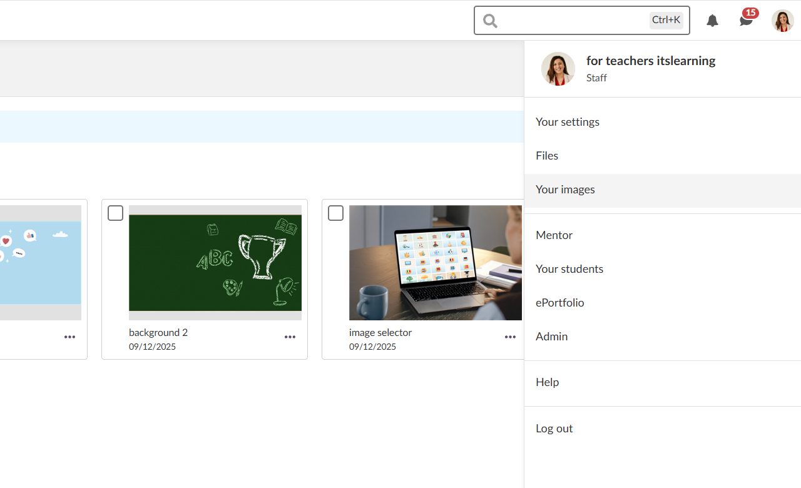The image size is (801, 488).
Task: Log out of itslearning
Action: 554,429
